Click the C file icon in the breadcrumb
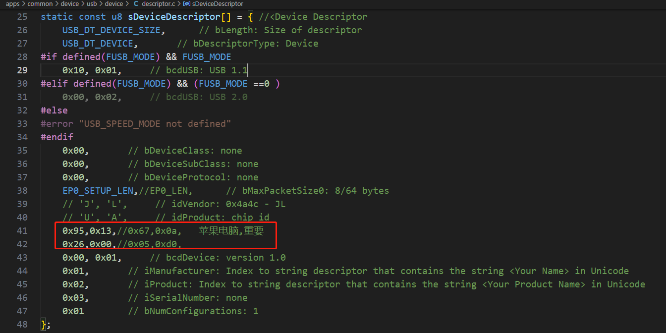This screenshot has width=666, height=333. (136, 4)
